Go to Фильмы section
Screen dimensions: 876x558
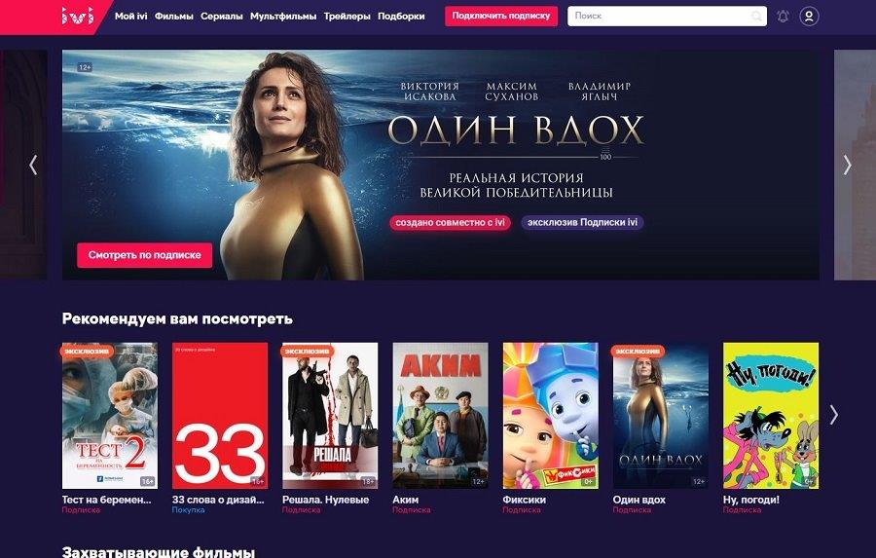pos(174,17)
